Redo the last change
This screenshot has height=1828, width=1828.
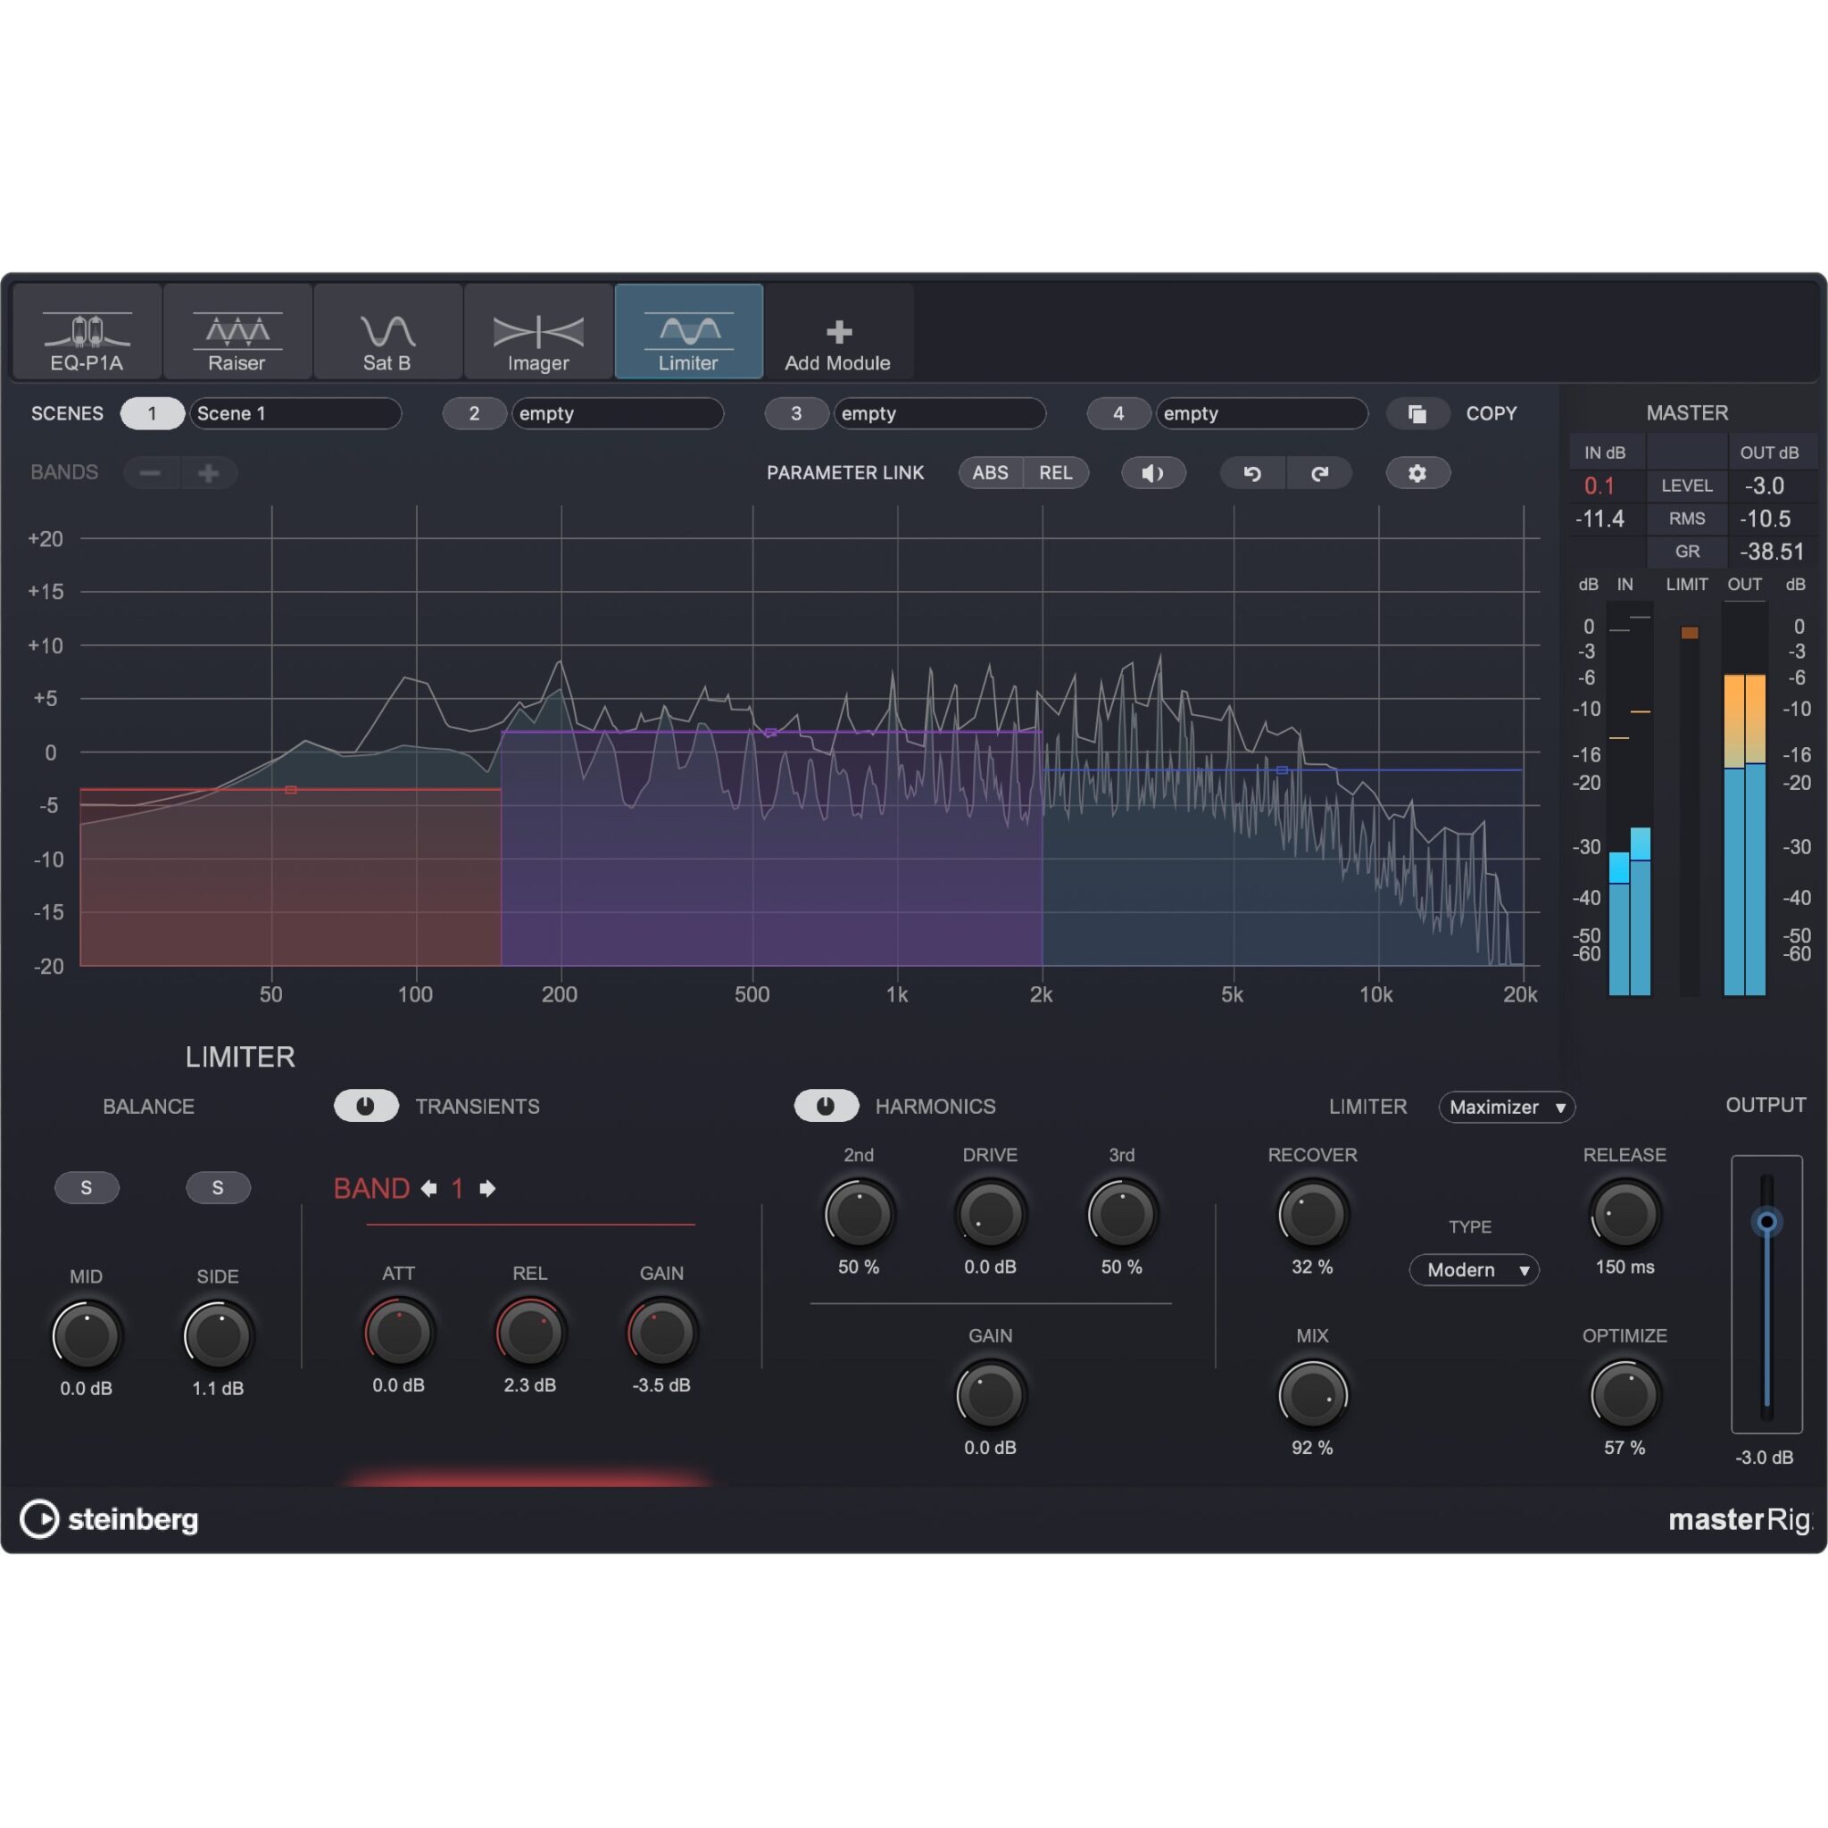pyautogui.click(x=1320, y=473)
